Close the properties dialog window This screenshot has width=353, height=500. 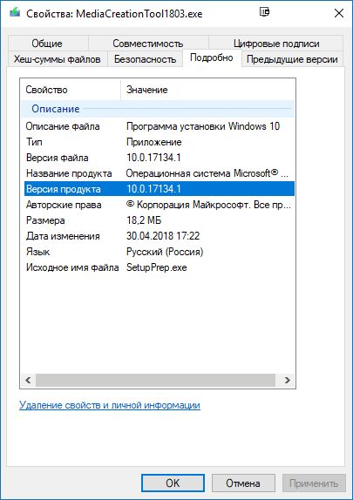pos(339,13)
